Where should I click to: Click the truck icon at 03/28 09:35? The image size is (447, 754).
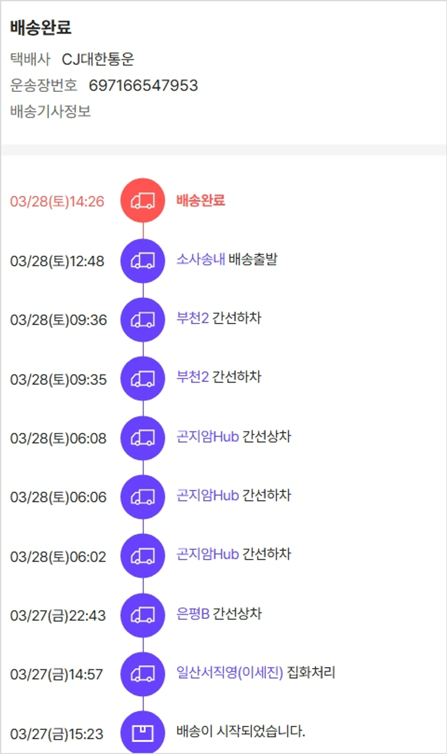tap(142, 378)
